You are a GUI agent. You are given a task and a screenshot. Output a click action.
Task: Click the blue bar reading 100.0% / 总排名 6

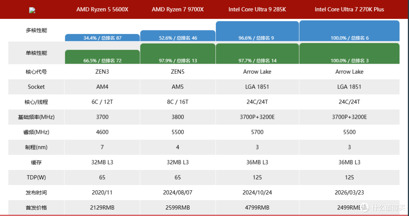[x=349, y=31]
